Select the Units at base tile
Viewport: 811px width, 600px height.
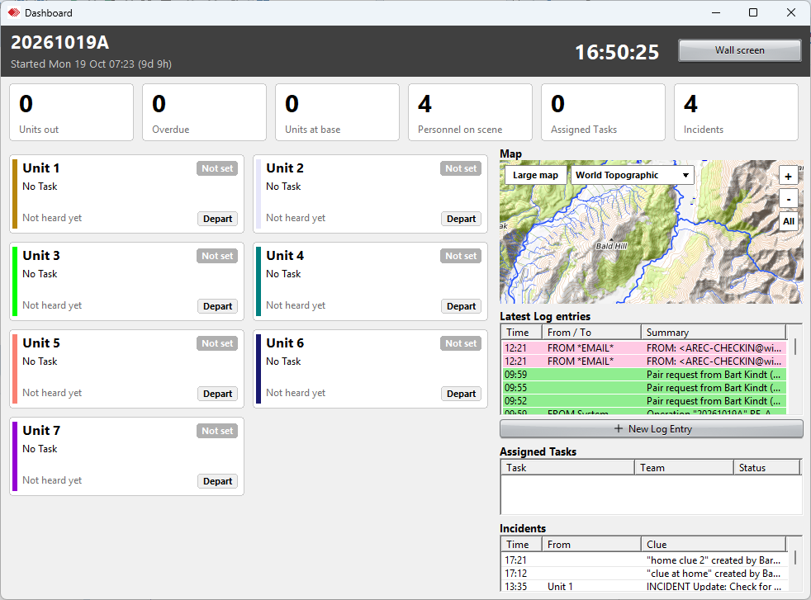click(x=337, y=112)
